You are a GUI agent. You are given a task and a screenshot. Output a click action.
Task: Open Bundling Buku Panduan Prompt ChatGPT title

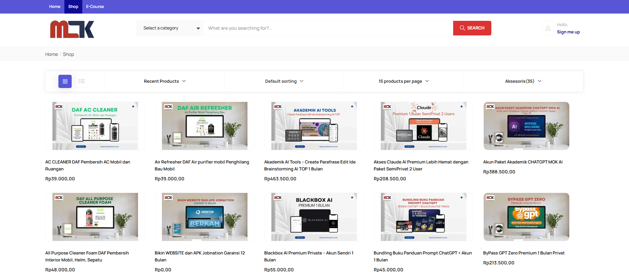tap(423, 256)
